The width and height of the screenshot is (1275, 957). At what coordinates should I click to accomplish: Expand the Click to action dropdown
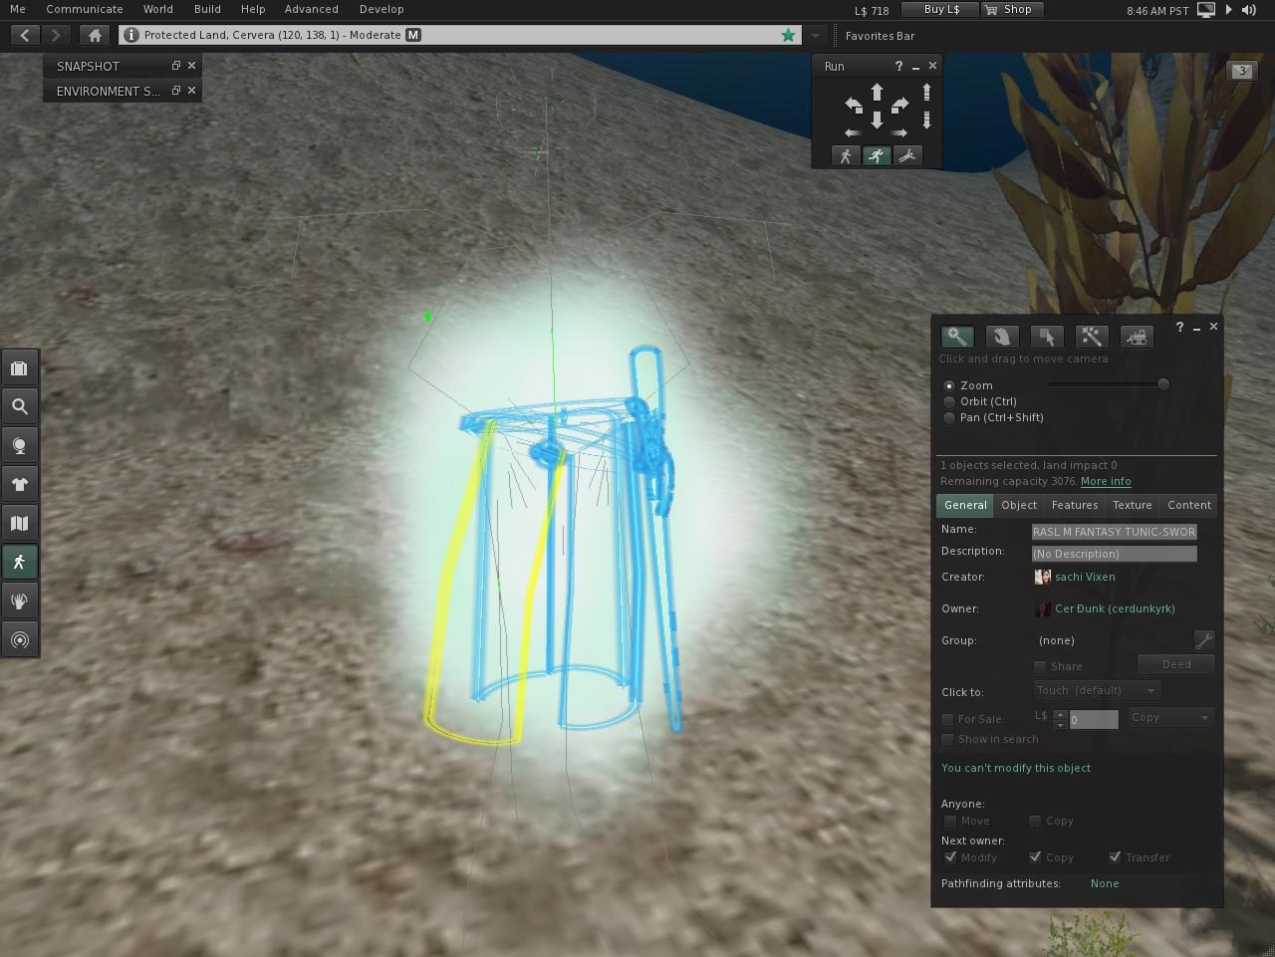click(x=1097, y=690)
